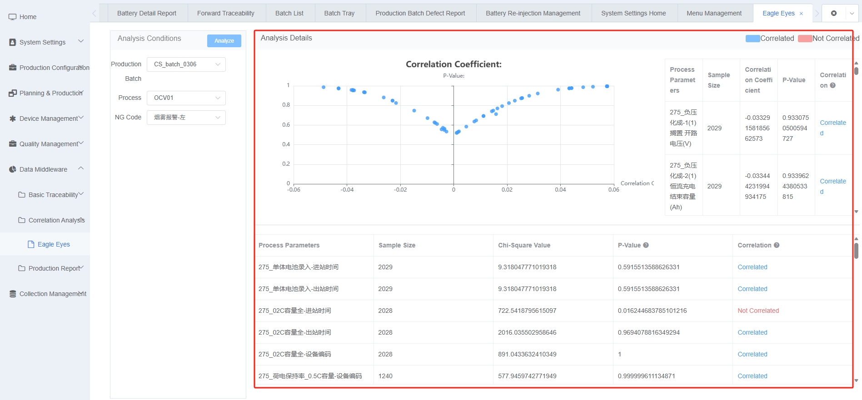Open Battery Re-injection Management tab
862x400 pixels.
[533, 13]
